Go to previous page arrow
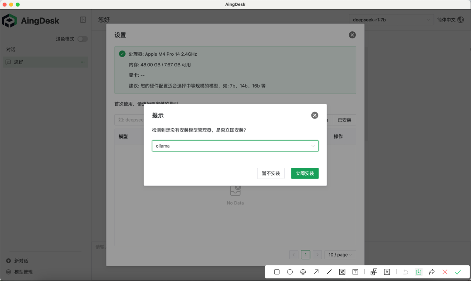The width and height of the screenshot is (471, 281). [x=294, y=254]
